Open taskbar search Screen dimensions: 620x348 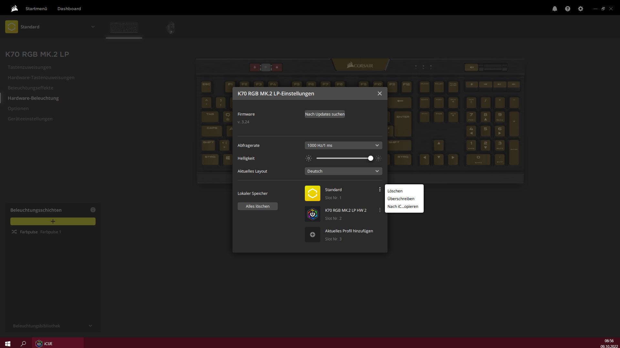tap(23, 343)
